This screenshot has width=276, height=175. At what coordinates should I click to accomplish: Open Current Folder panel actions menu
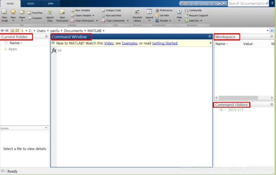tap(47, 36)
